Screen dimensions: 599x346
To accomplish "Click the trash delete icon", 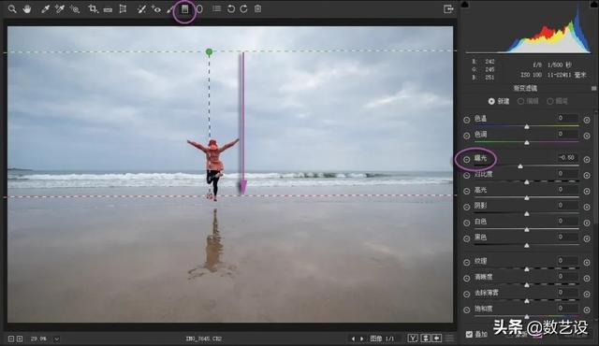I will 258,8.
